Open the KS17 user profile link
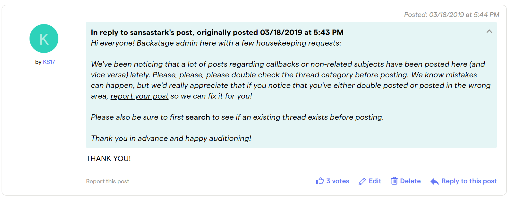The height and width of the screenshot is (200, 510). point(49,62)
